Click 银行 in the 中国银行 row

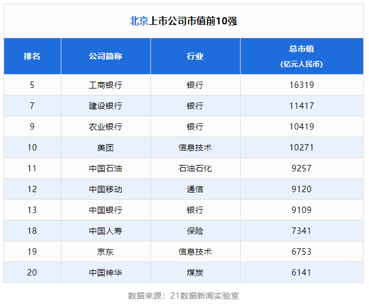(x=195, y=210)
